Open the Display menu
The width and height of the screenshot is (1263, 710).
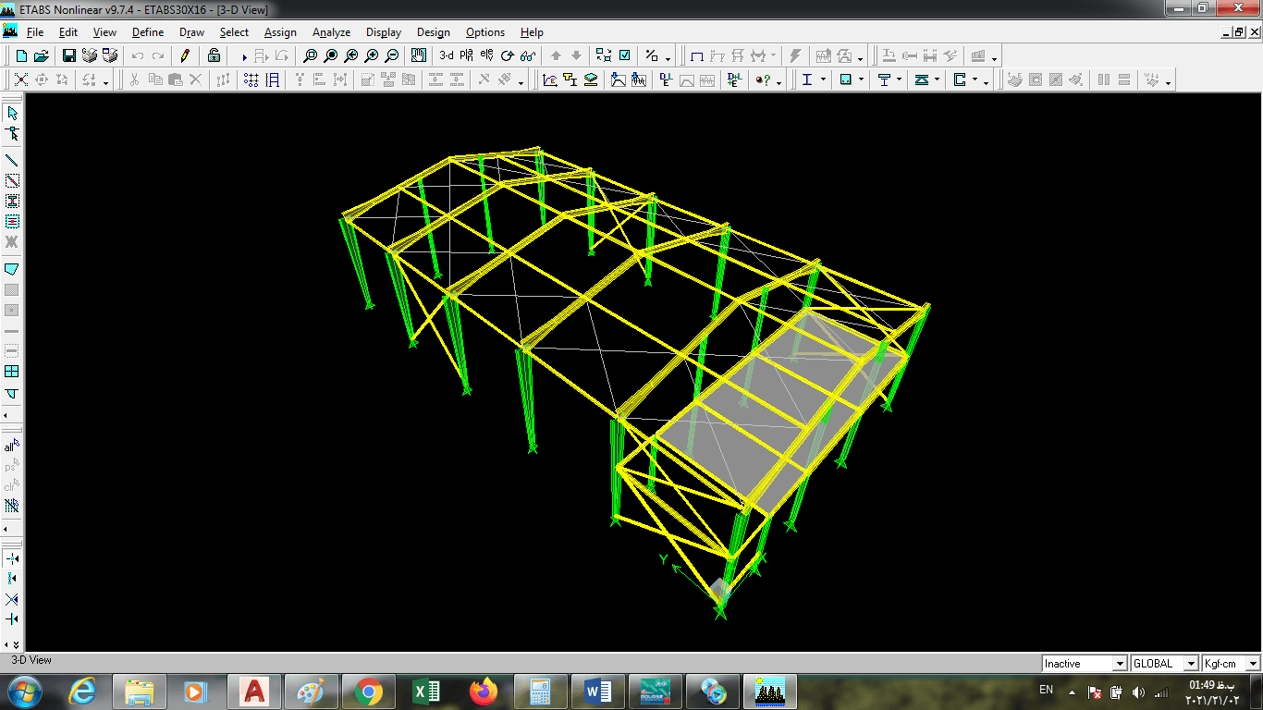click(384, 32)
